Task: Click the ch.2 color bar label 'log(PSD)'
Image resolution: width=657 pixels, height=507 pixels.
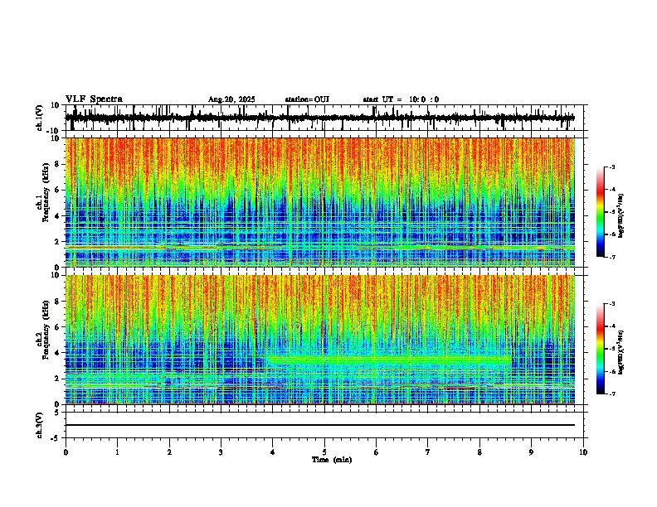Action: (621, 352)
